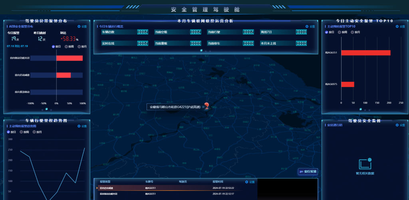Select 按日 in 主动预防报警趋势图 panel
The width and height of the screenshot is (409, 200).
(x=11, y=132)
